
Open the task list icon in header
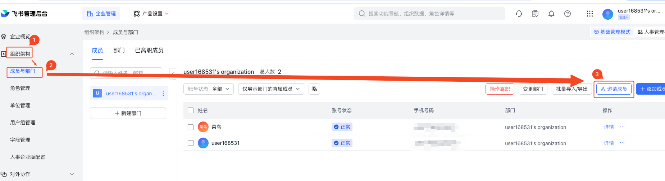pyautogui.click(x=535, y=14)
